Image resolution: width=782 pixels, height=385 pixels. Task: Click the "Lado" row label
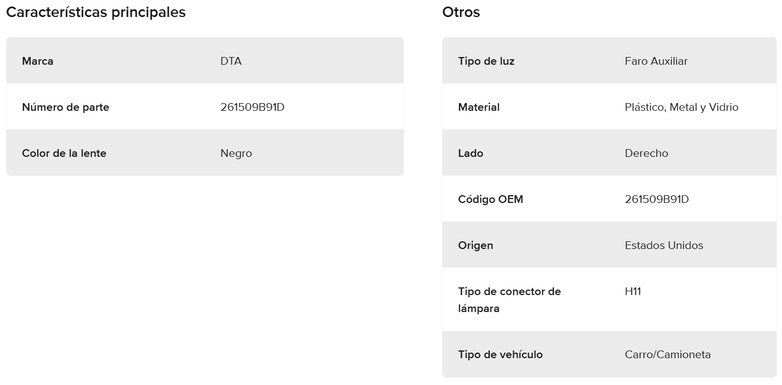point(471,153)
